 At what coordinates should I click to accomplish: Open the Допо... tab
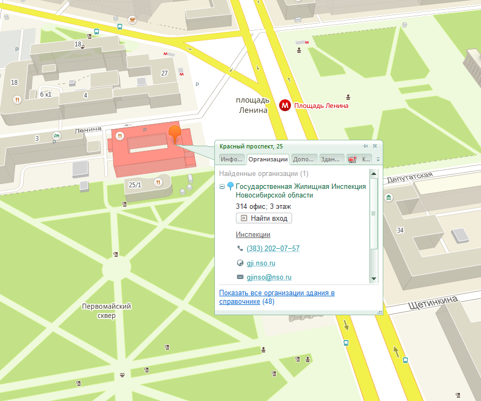303,159
